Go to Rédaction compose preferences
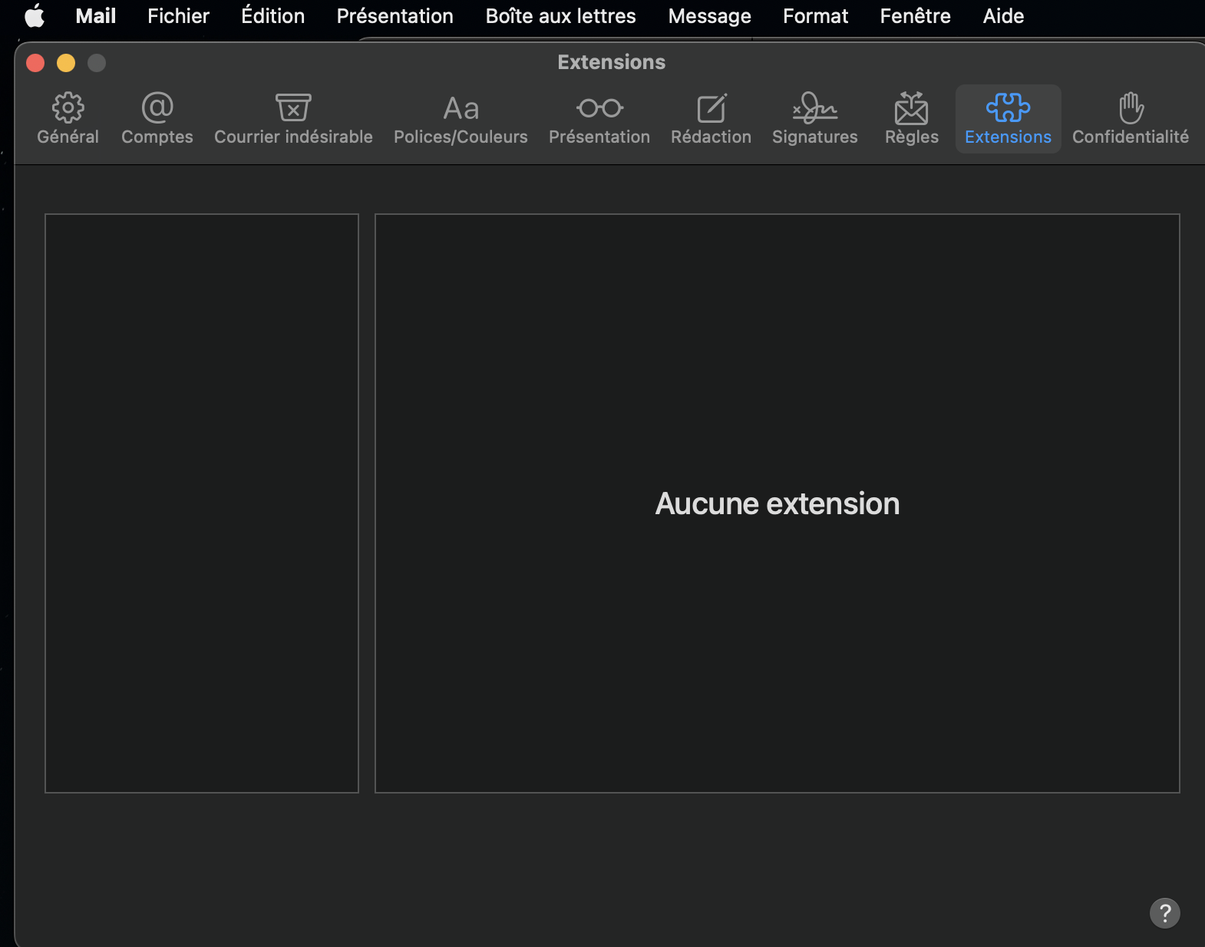This screenshot has width=1205, height=947. (x=711, y=119)
